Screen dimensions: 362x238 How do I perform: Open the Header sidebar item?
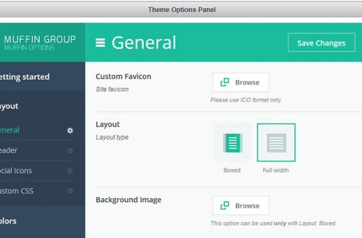37,150
